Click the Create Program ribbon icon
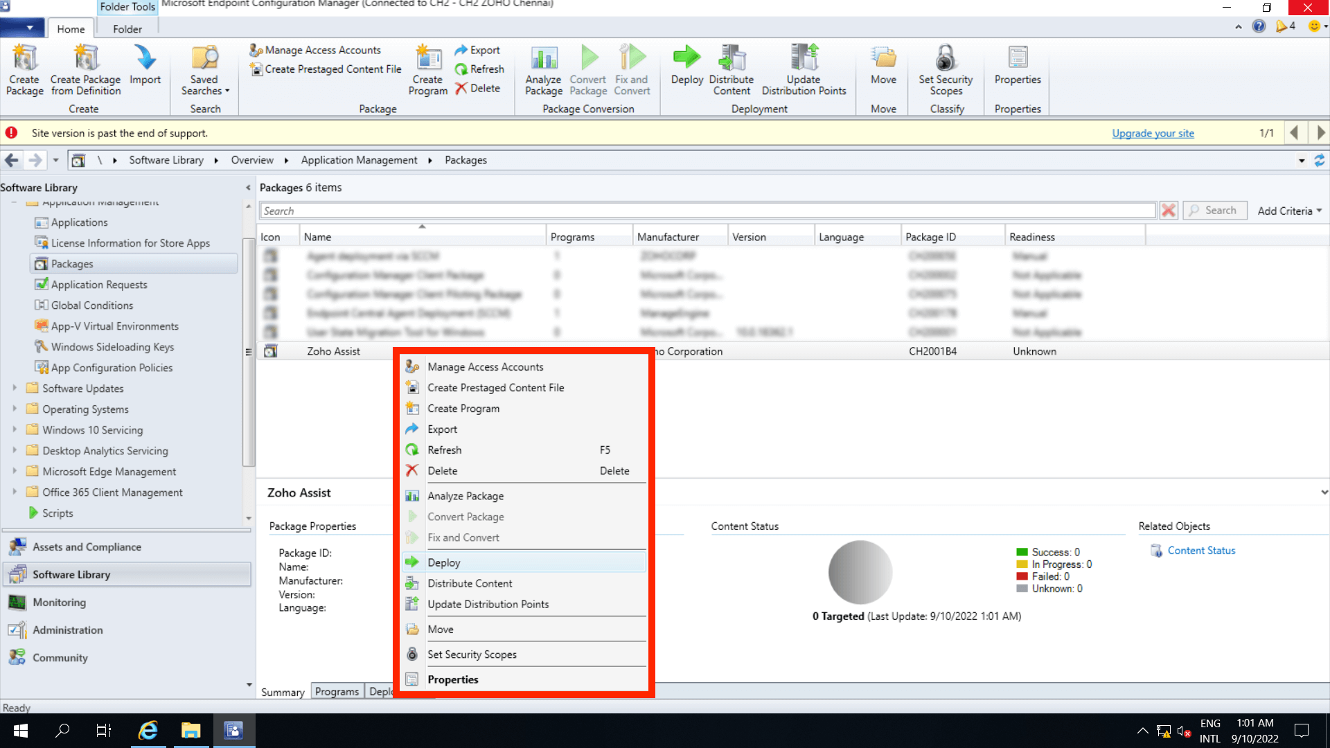 click(427, 69)
